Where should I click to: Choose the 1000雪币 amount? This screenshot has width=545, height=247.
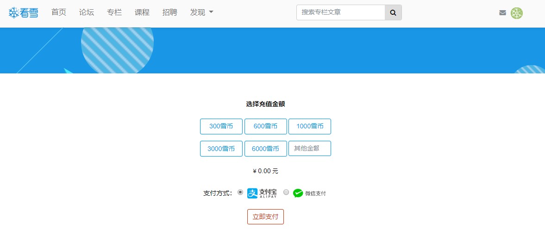(310, 127)
